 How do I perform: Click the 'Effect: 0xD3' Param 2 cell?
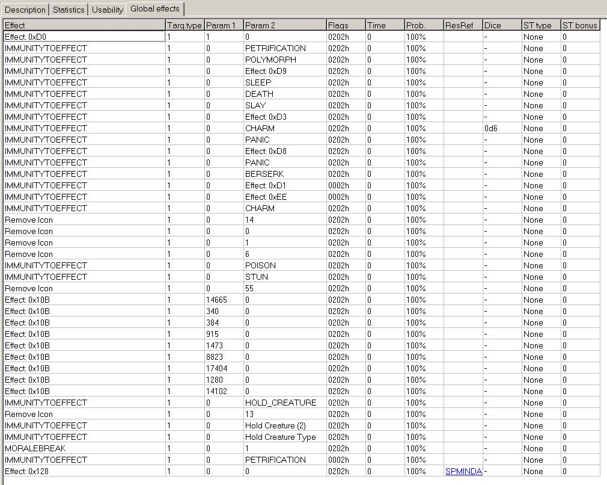coord(285,117)
